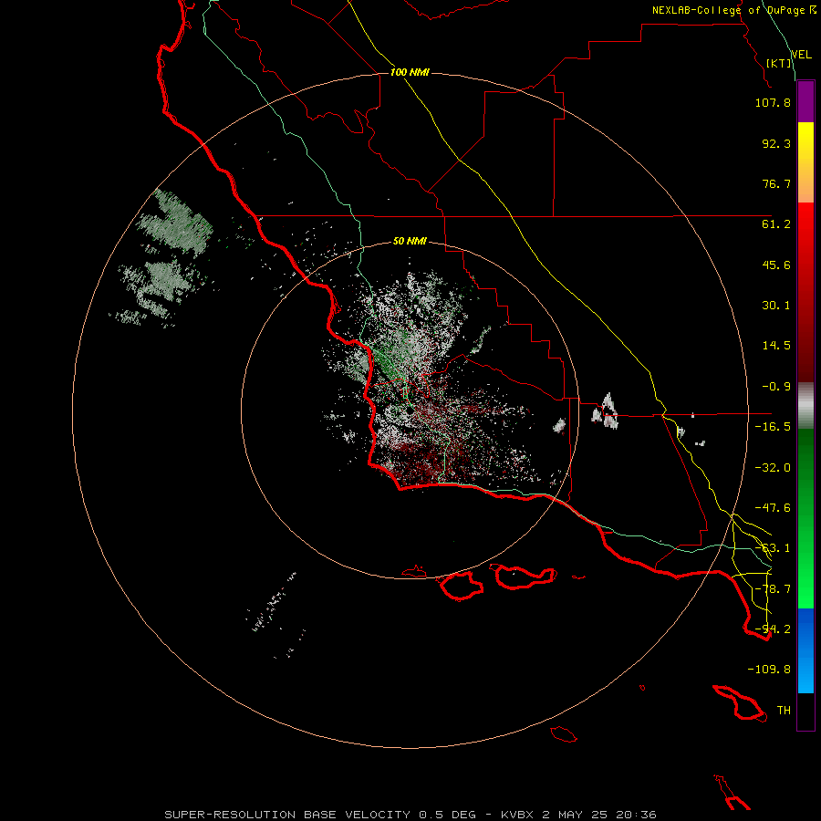Click the black TH swatch on the color bar
Viewport: 821px width, 821px height.
[805, 712]
